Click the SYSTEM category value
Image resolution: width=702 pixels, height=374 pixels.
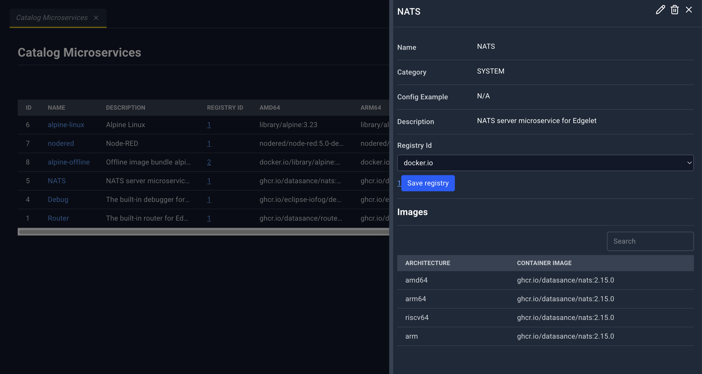[x=490, y=71]
